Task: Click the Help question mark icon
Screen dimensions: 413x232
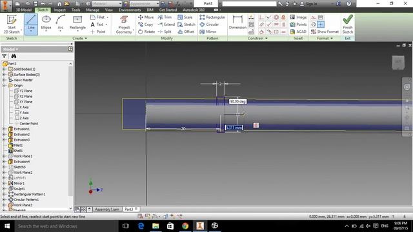Action: pos(348,4)
